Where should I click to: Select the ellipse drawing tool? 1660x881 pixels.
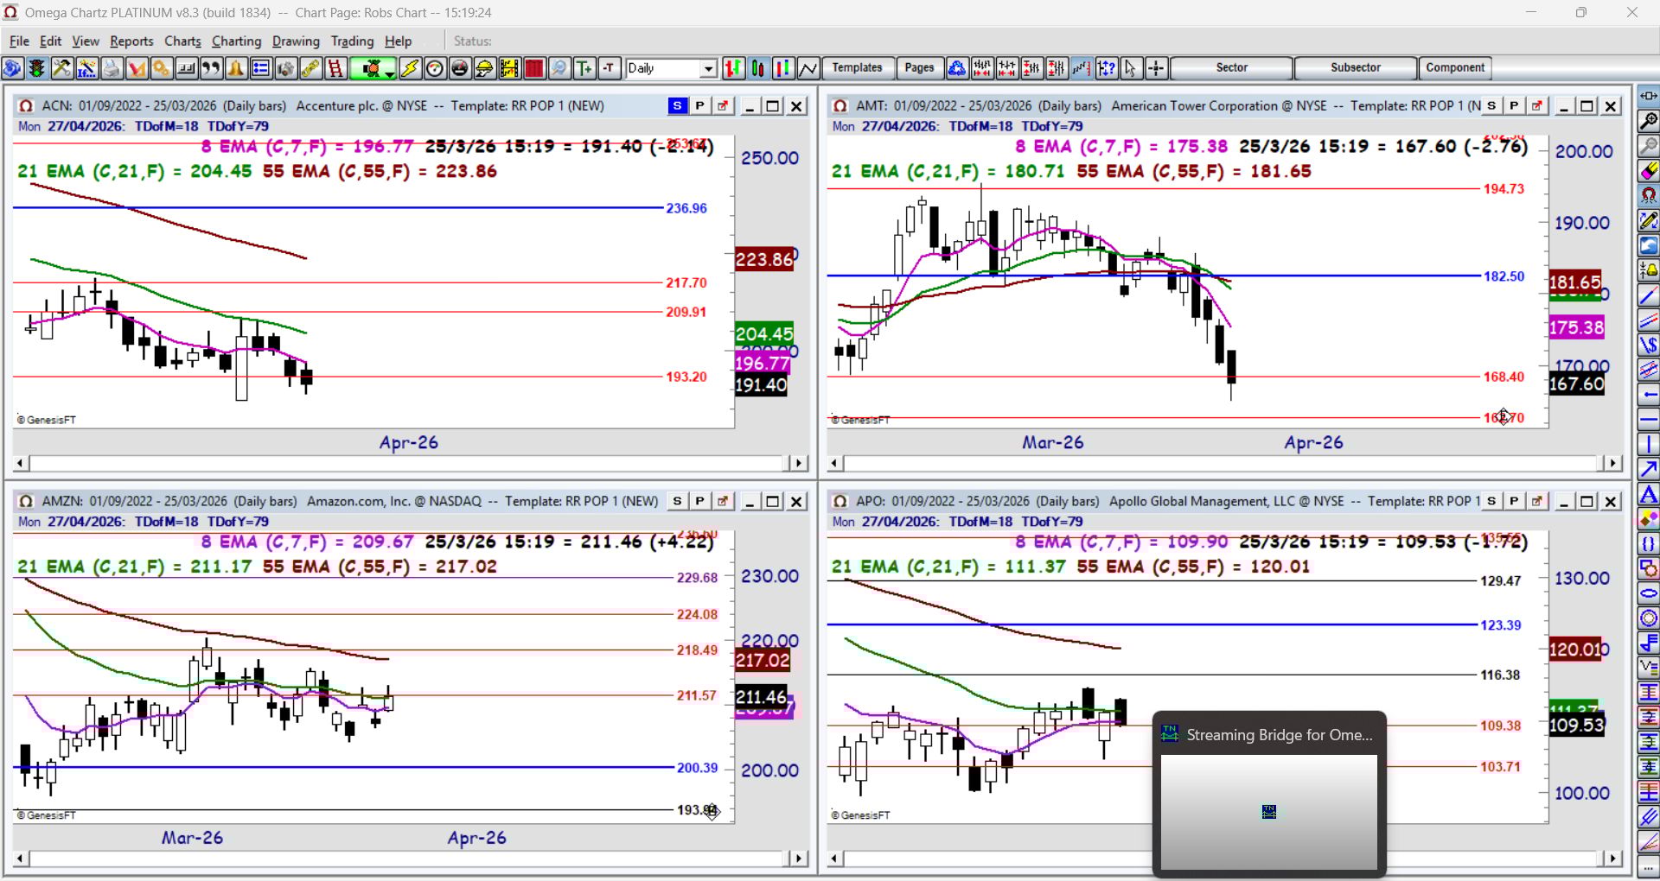tap(1649, 593)
